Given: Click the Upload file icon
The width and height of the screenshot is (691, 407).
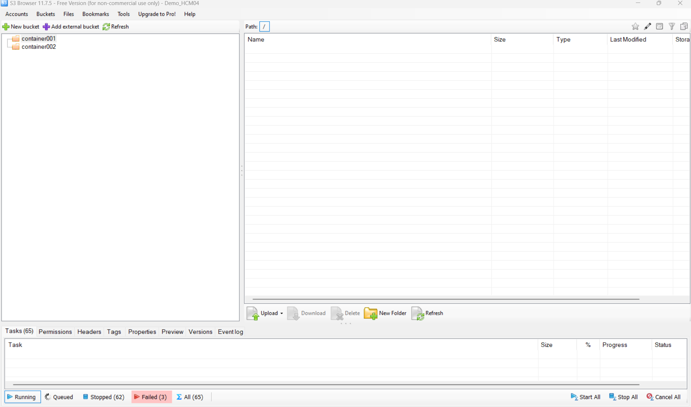Looking at the screenshot, I should [253, 313].
